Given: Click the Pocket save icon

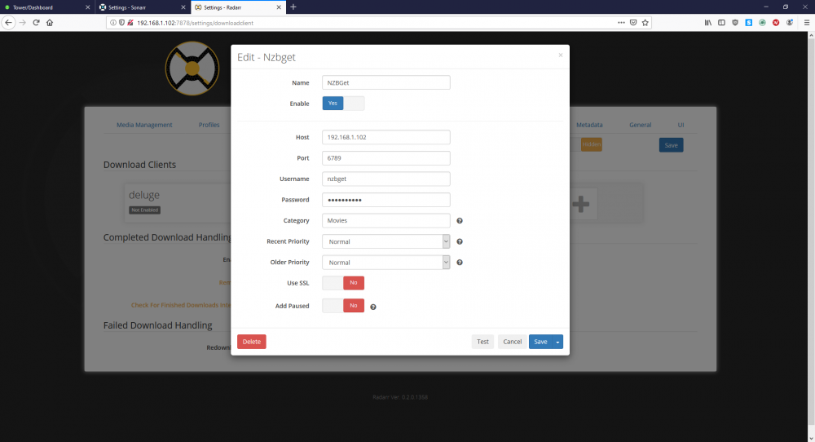Looking at the screenshot, I should 633,22.
